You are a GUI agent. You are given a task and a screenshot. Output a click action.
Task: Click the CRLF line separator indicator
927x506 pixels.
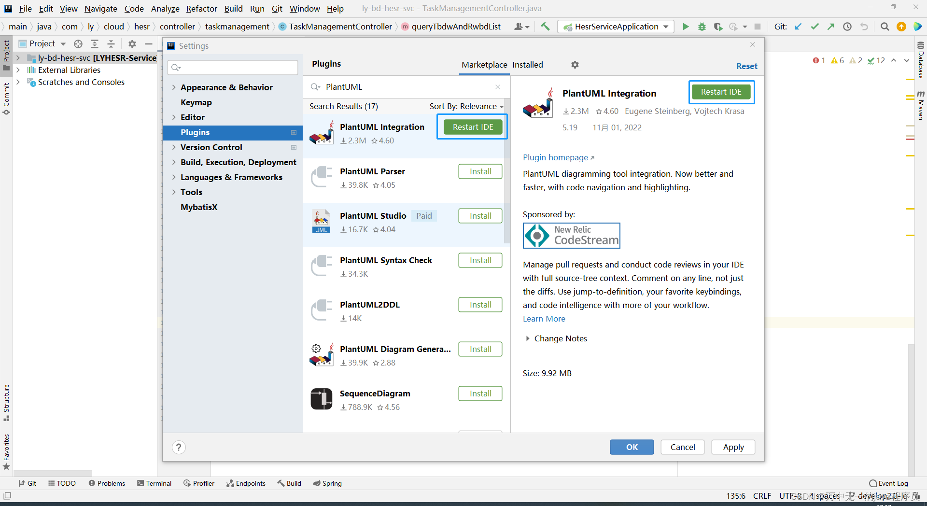(762, 496)
